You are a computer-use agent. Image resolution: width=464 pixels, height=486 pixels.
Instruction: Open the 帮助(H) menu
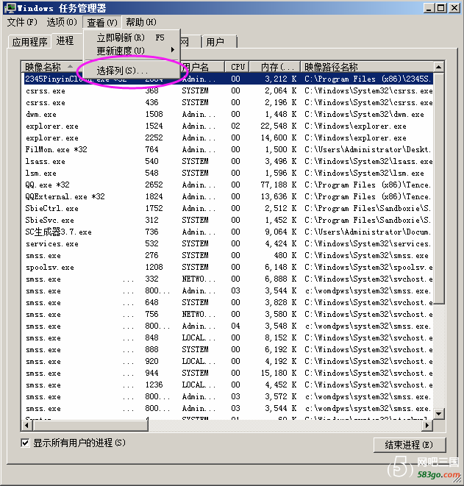point(141,22)
